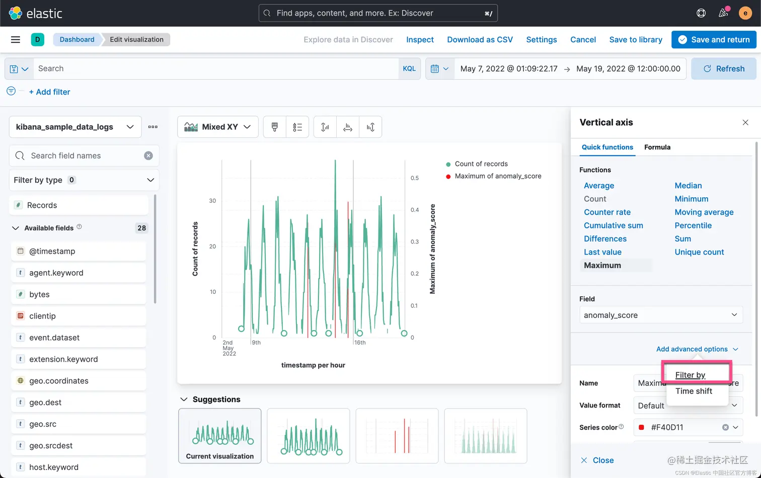Focus the Search field names input
This screenshot has width=761, height=478.
point(84,155)
